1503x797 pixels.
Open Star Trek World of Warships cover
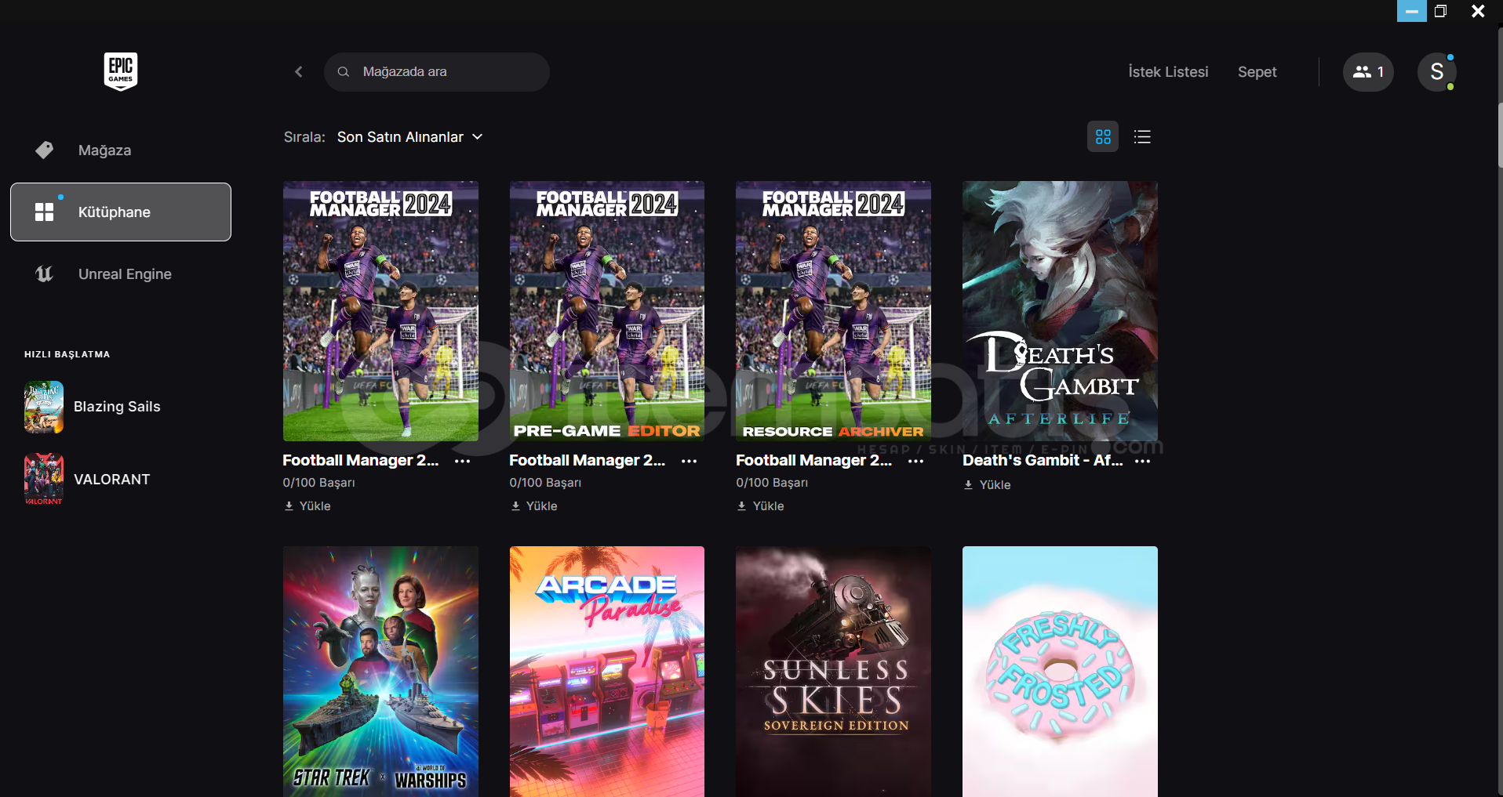click(380, 672)
